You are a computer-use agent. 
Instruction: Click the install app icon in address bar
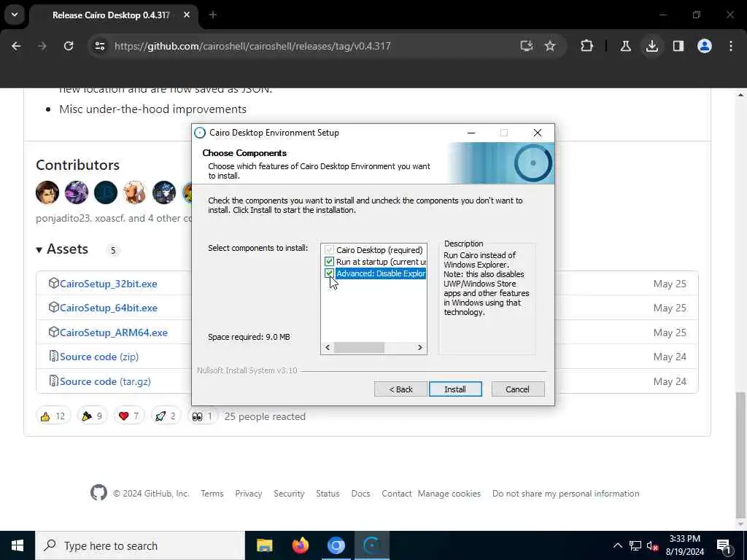pyautogui.click(x=527, y=46)
